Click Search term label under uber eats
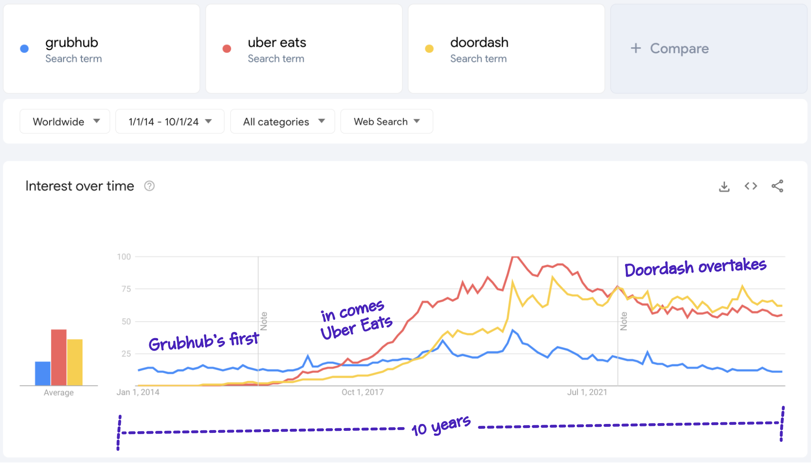The height and width of the screenshot is (463, 811). tap(276, 59)
